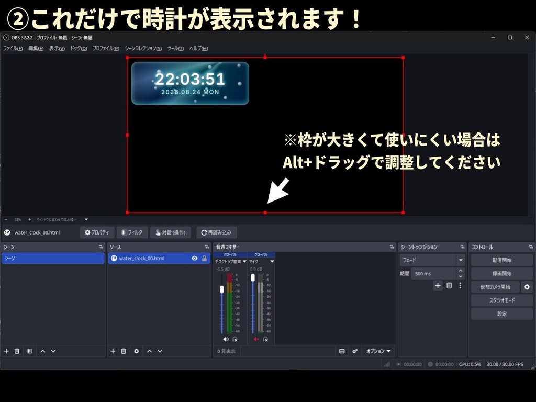Open transition more options dots

pyautogui.click(x=460, y=285)
